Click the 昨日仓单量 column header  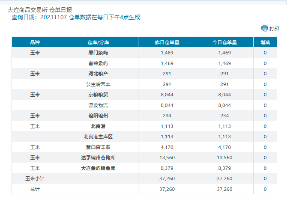(x=167, y=42)
